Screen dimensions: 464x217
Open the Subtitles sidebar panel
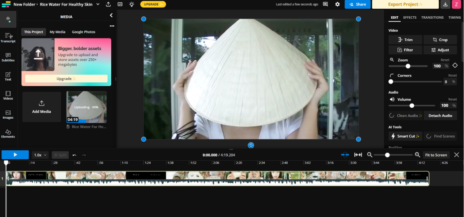8,57
